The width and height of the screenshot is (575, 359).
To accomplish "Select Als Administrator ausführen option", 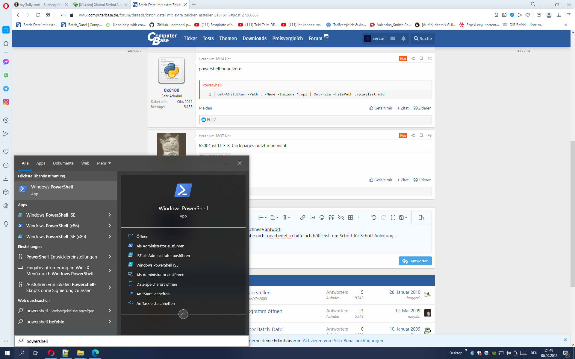I will (x=160, y=246).
